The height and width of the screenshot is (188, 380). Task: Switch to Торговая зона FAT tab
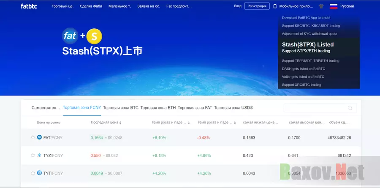[195, 108]
